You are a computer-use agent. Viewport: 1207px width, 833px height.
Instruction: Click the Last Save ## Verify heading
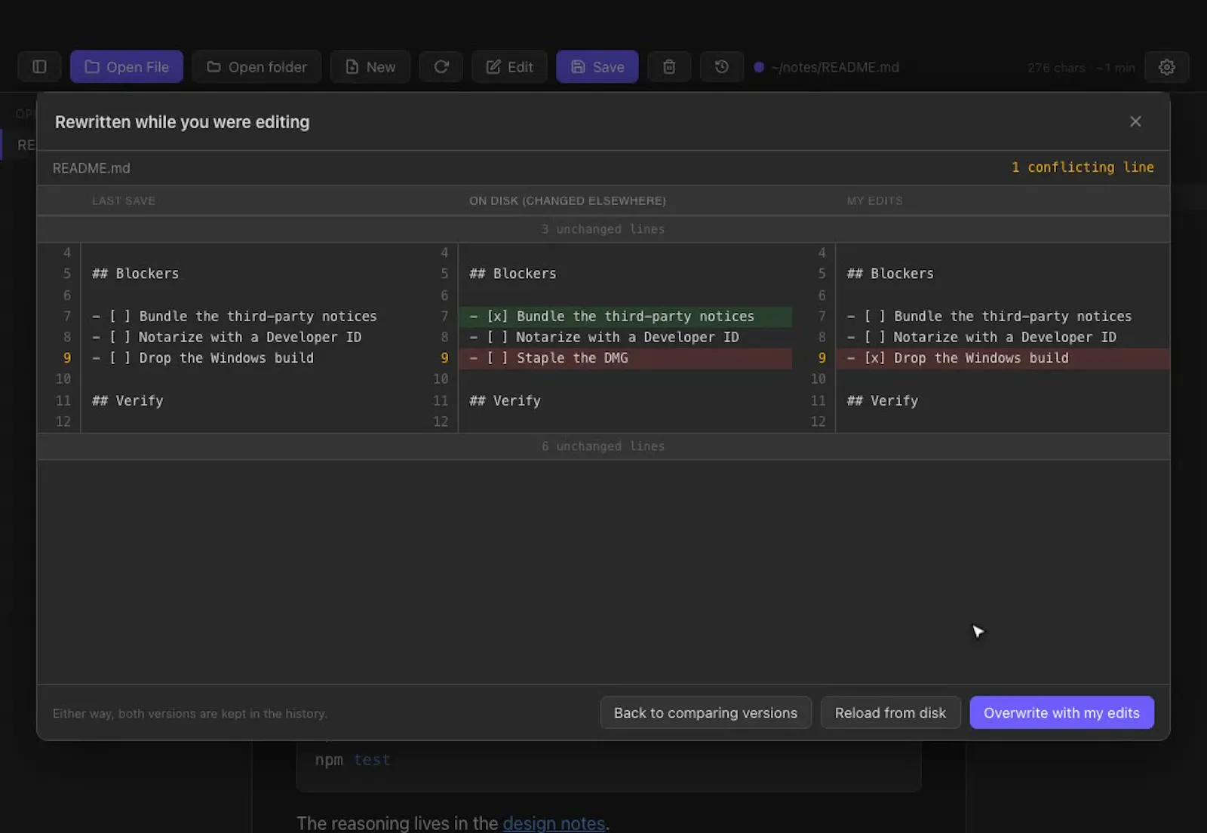(127, 401)
